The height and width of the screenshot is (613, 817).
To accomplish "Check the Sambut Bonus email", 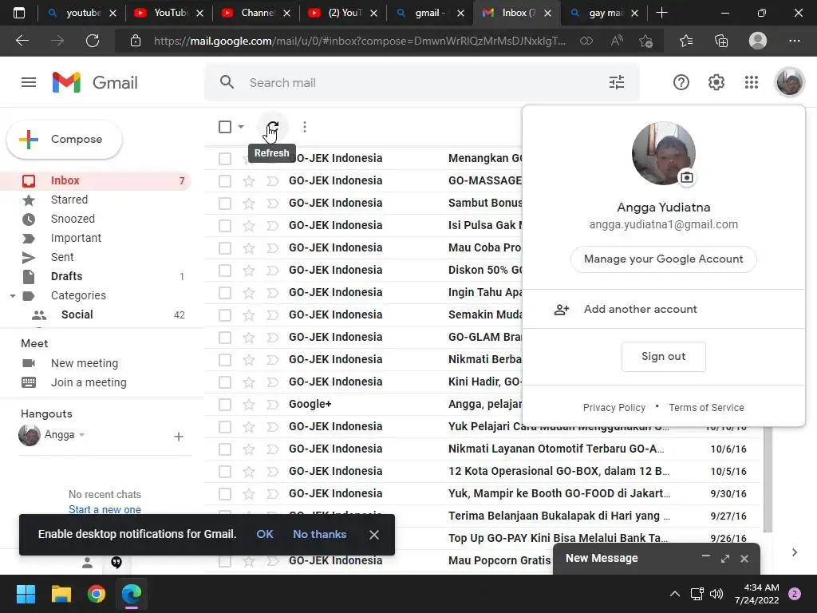I will coord(225,204).
